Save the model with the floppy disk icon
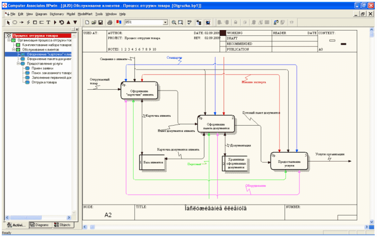377x237 pixels. pyautogui.click(x=100, y=22)
